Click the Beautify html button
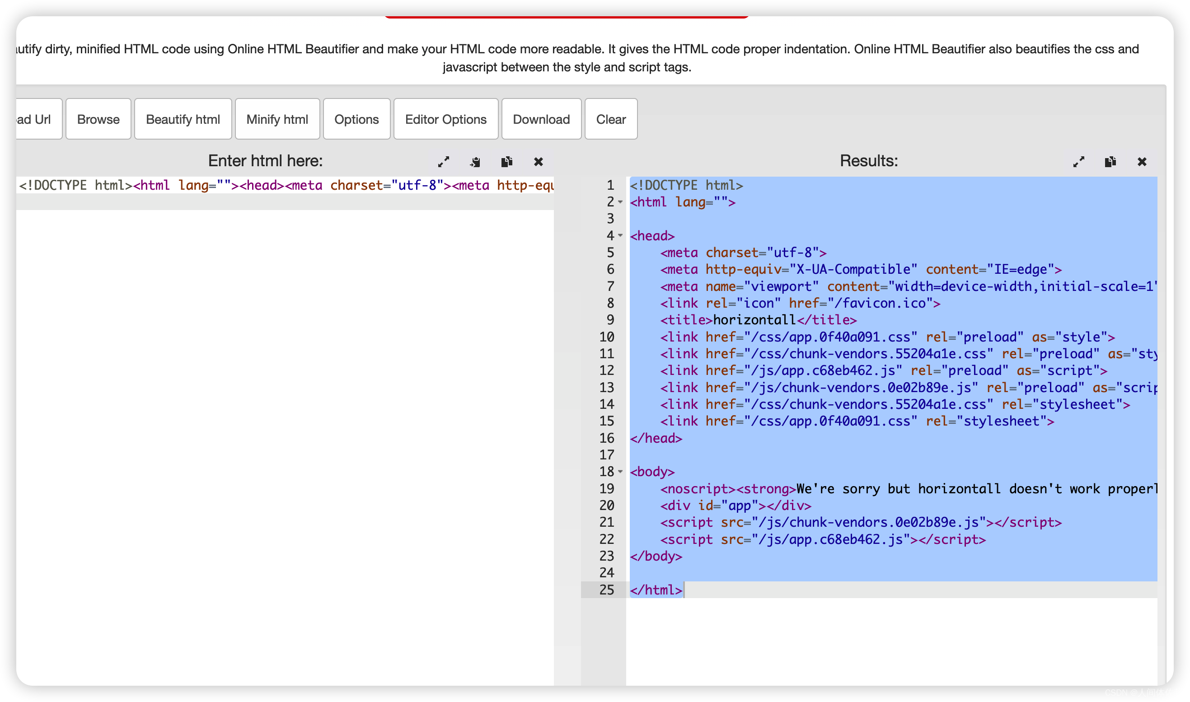The height and width of the screenshot is (702, 1190). 183,119
